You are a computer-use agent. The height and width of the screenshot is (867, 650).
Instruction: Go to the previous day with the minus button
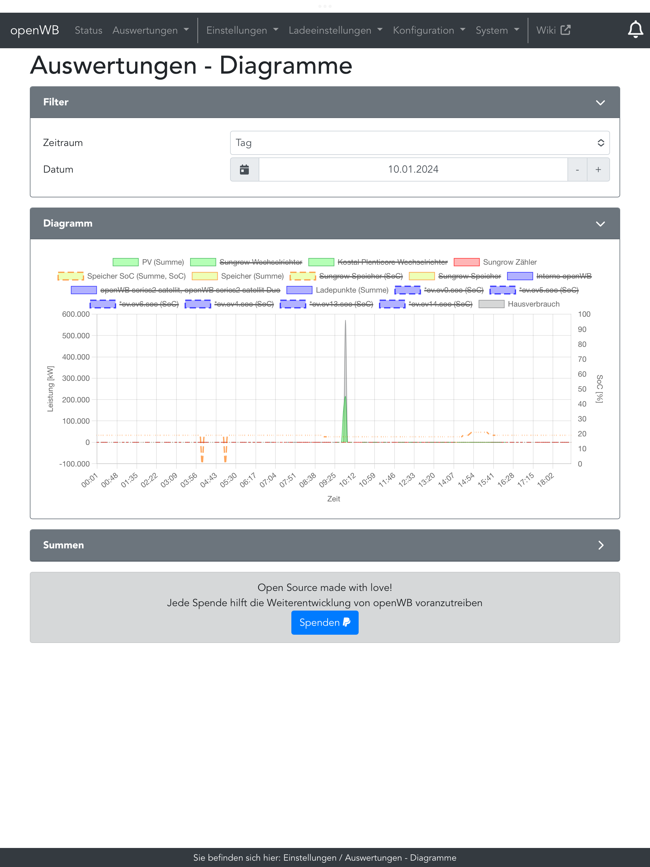[577, 169]
